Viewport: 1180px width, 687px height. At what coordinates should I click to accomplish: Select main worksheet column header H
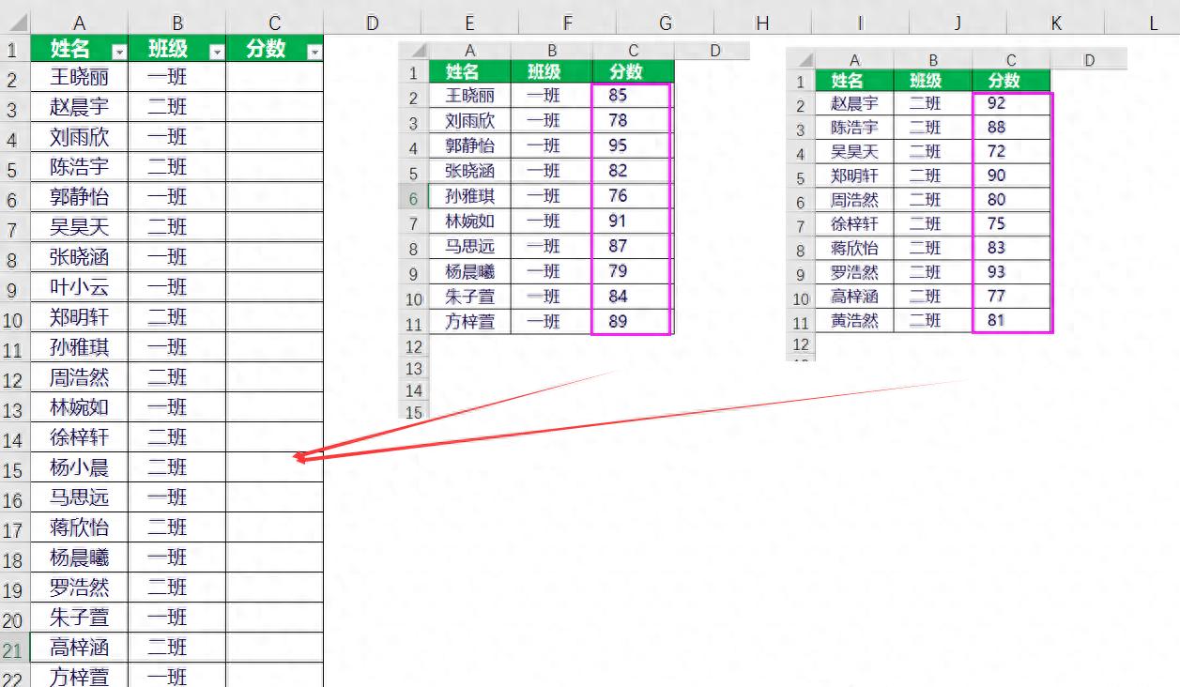762,23
